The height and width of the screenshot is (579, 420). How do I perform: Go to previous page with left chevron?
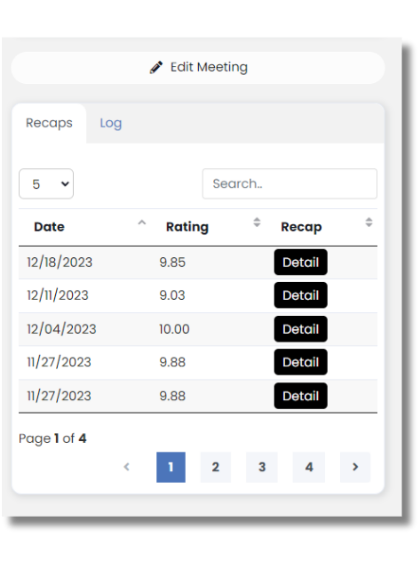(127, 467)
